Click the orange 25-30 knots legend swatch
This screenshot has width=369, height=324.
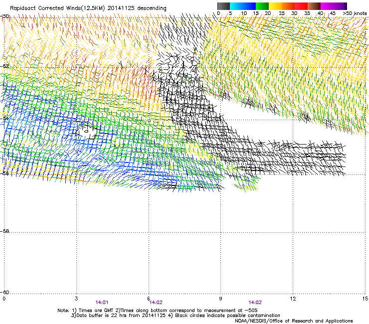(x=288, y=6)
